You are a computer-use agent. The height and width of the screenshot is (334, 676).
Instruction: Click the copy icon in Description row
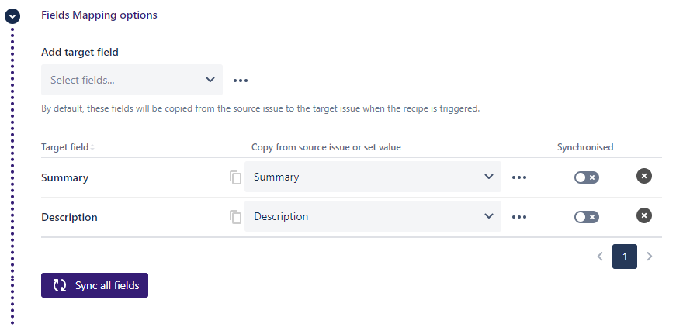tap(236, 217)
